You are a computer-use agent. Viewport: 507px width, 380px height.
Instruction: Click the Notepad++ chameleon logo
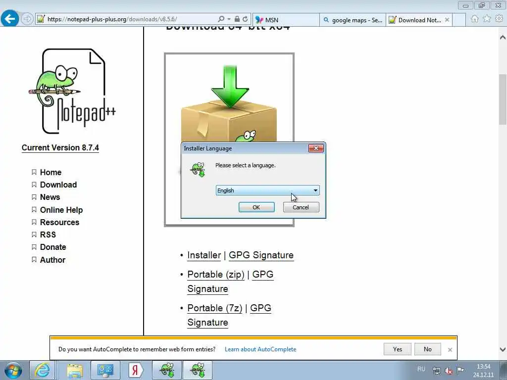click(72, 92)
